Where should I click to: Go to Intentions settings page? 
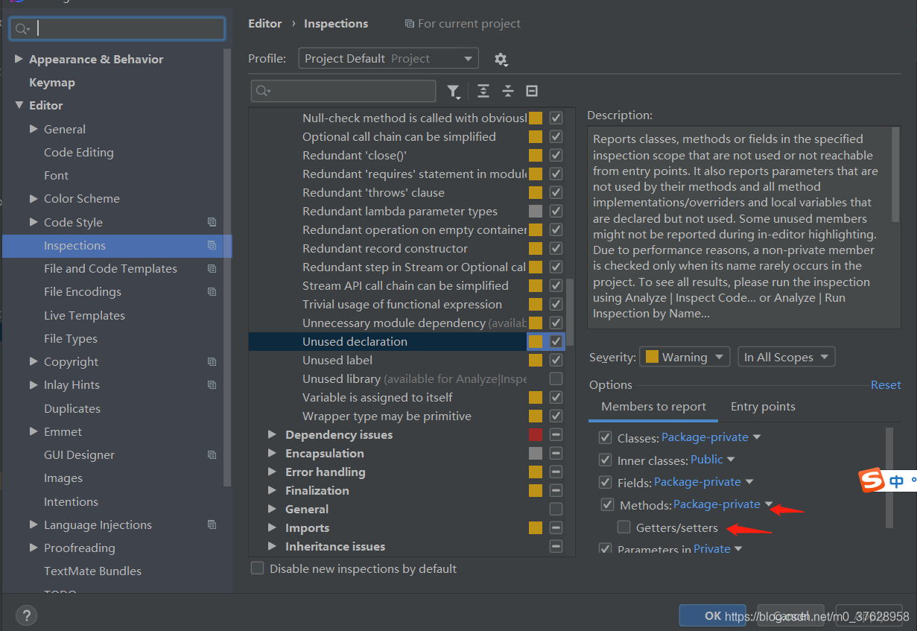pos(71,501)
